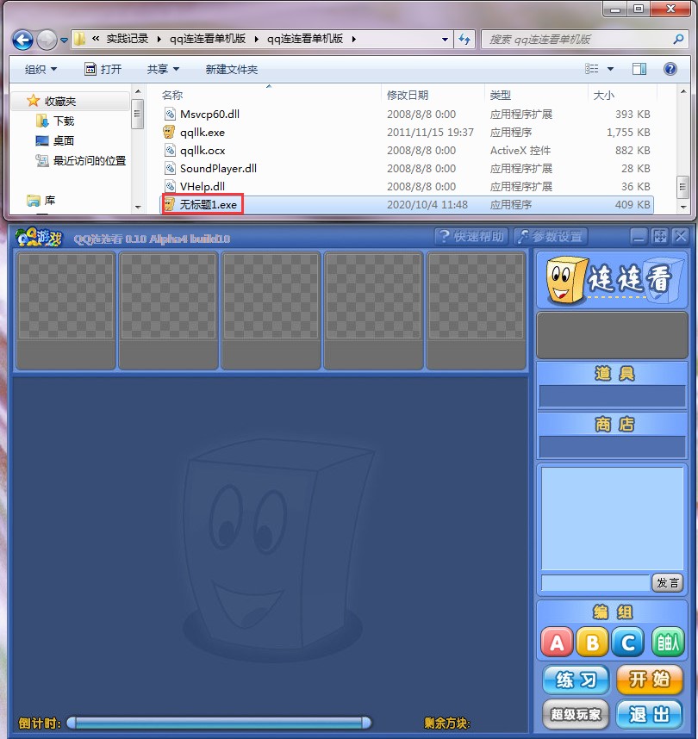Open the recent pages dropdown arrow

pyautogui.click(x=64, y=40)
